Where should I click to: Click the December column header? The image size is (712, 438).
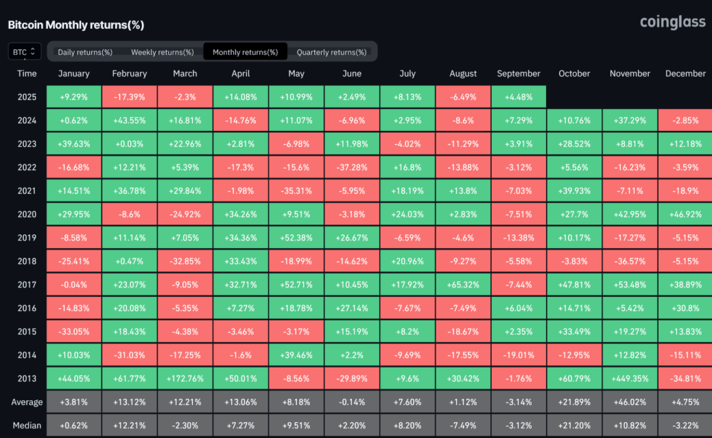pyautogui.click(x=685, y=73)
